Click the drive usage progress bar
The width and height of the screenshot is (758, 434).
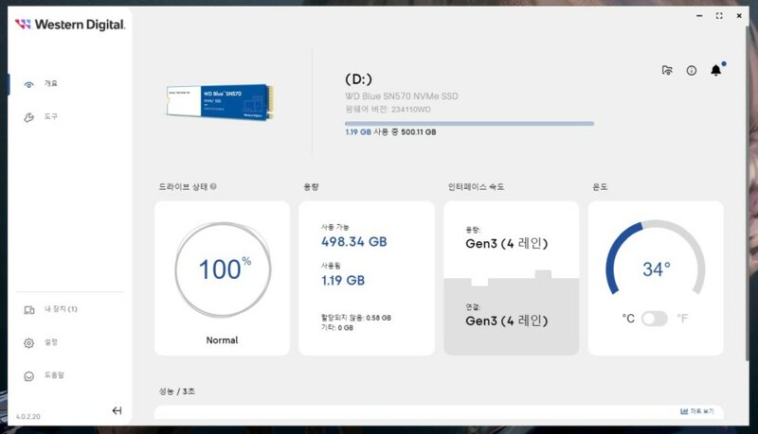click(469, 124)
